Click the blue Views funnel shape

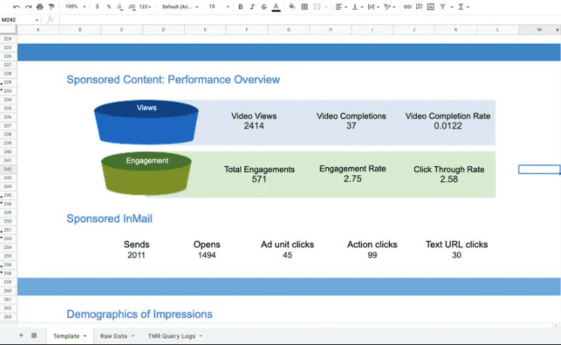146,122
